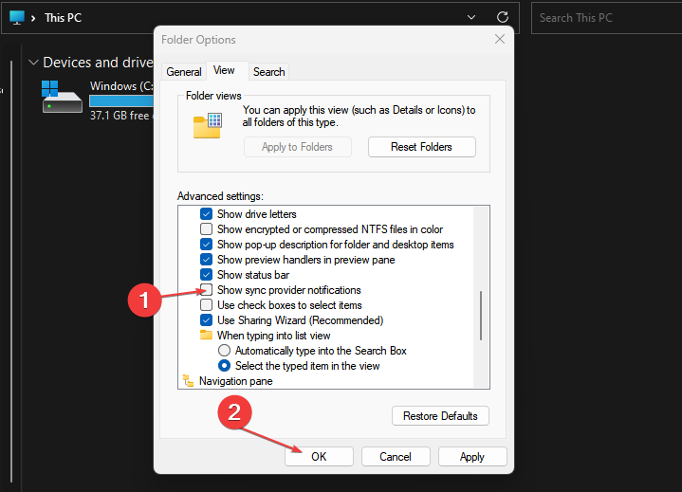Check Use check boxes to select items
This screenshot has height=492, width=682.
tap(206, 304)
